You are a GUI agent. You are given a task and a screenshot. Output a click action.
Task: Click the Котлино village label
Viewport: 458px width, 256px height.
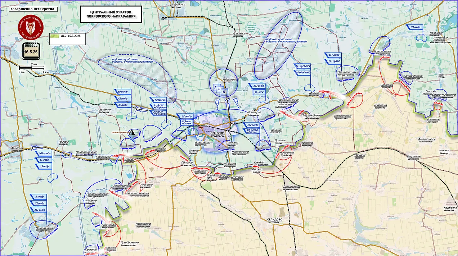tap(161, 149)
